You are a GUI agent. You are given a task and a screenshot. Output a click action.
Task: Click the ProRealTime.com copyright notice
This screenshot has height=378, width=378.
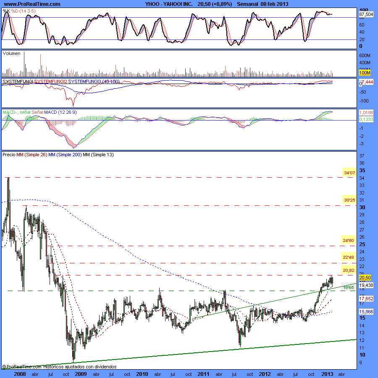[x=22, y=367]
